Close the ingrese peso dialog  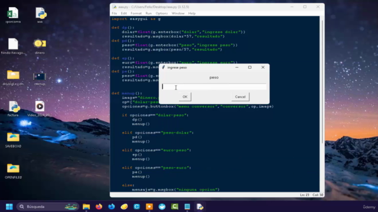[x=263, y=68]
